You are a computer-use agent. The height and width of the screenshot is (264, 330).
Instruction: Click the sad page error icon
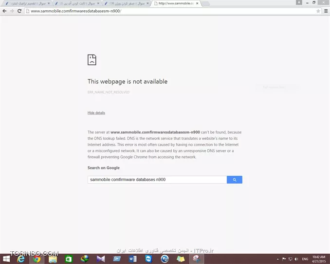(x=92, y=59)
